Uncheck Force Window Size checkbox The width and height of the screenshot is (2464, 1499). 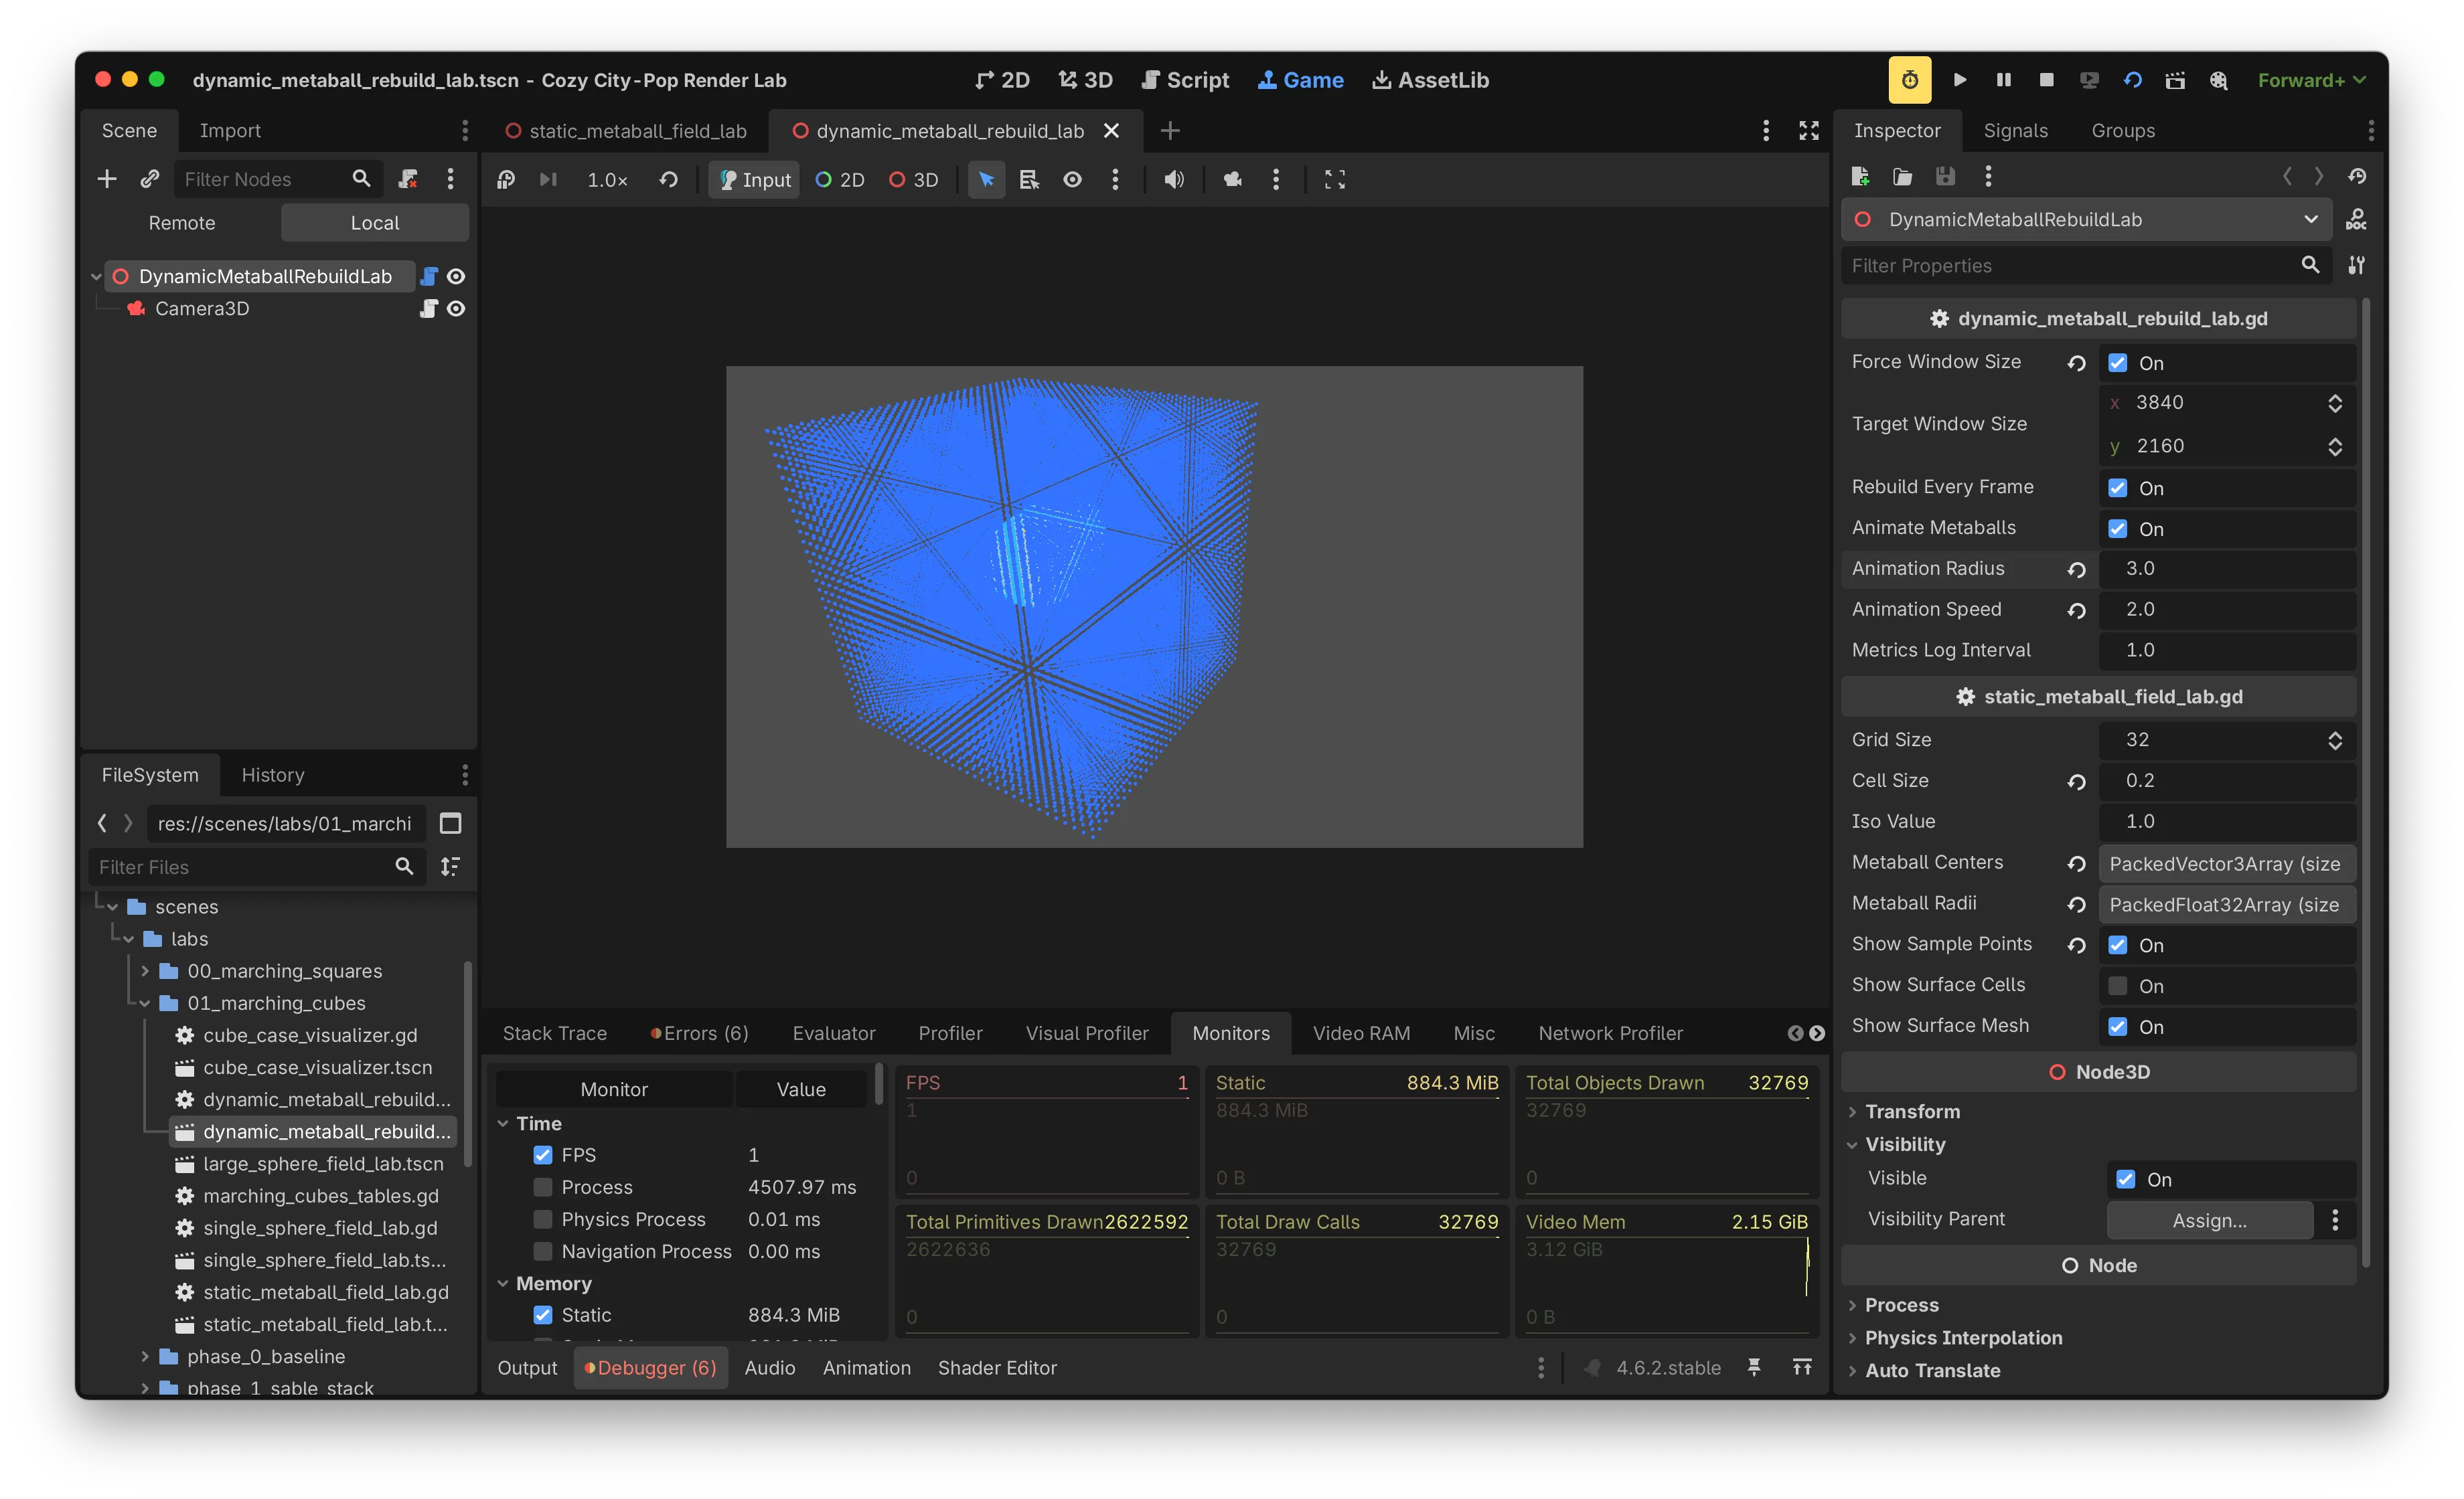pos(2117,363)
